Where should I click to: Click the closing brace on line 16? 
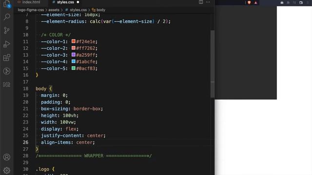coord(37,75)
